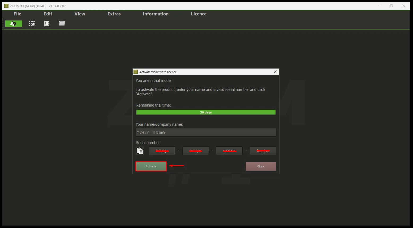Focus the name/company name text field
413x228 pixels.
[x=206, y=132]
